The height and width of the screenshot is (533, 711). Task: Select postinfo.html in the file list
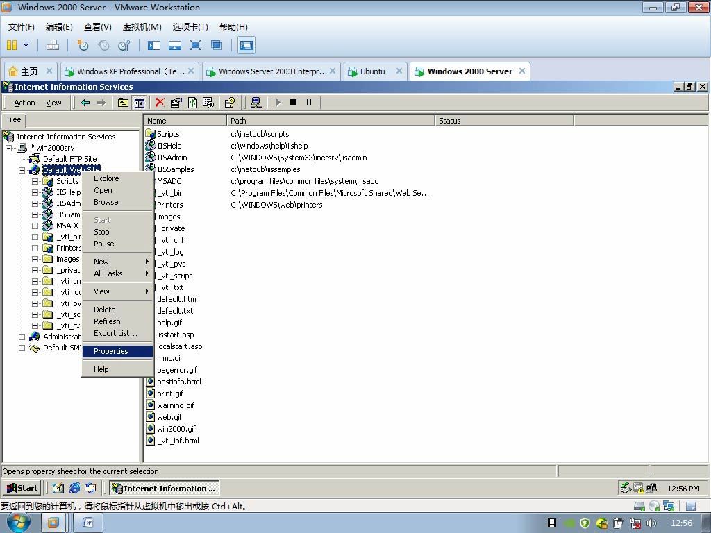click(178, 382)
